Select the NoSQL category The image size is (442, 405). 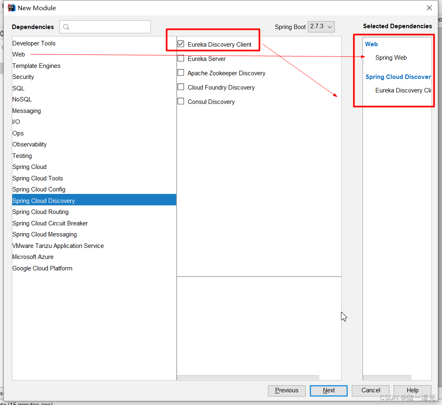point(94,99)
